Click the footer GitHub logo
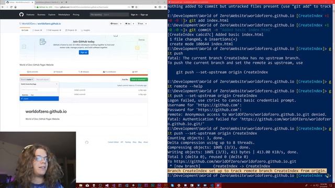The height and width of the screenshot is (188, 335). tap(87, 143)
